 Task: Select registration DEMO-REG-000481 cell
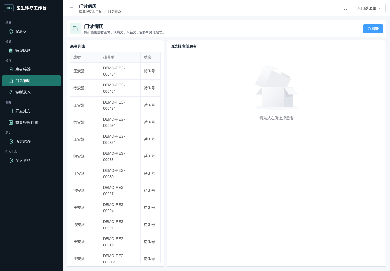(120, 71)
